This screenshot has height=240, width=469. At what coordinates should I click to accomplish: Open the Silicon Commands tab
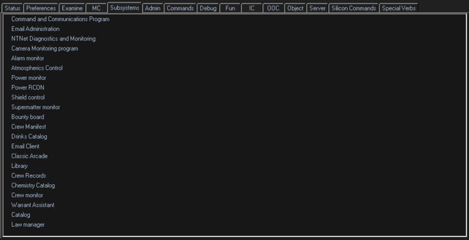(354, 8)
